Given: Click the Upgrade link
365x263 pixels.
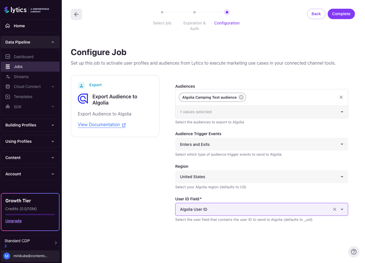Looking at the screenshot, I should 13,221.
